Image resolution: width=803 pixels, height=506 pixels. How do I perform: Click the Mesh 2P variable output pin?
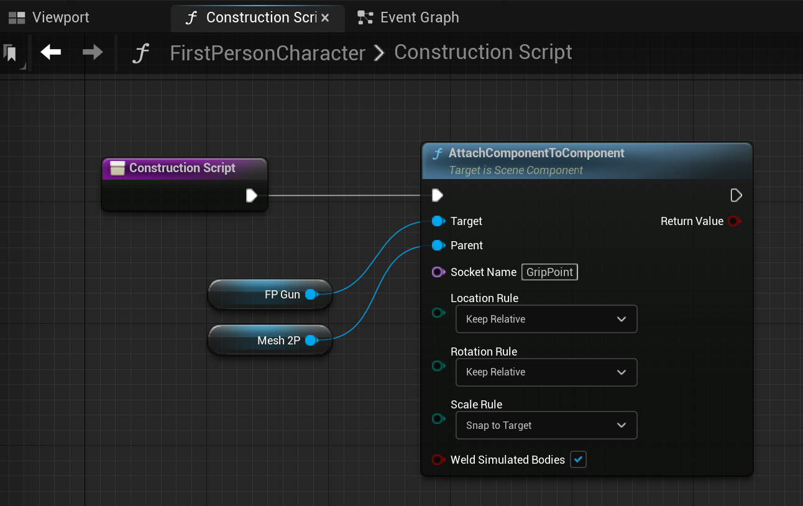(311, 341)
